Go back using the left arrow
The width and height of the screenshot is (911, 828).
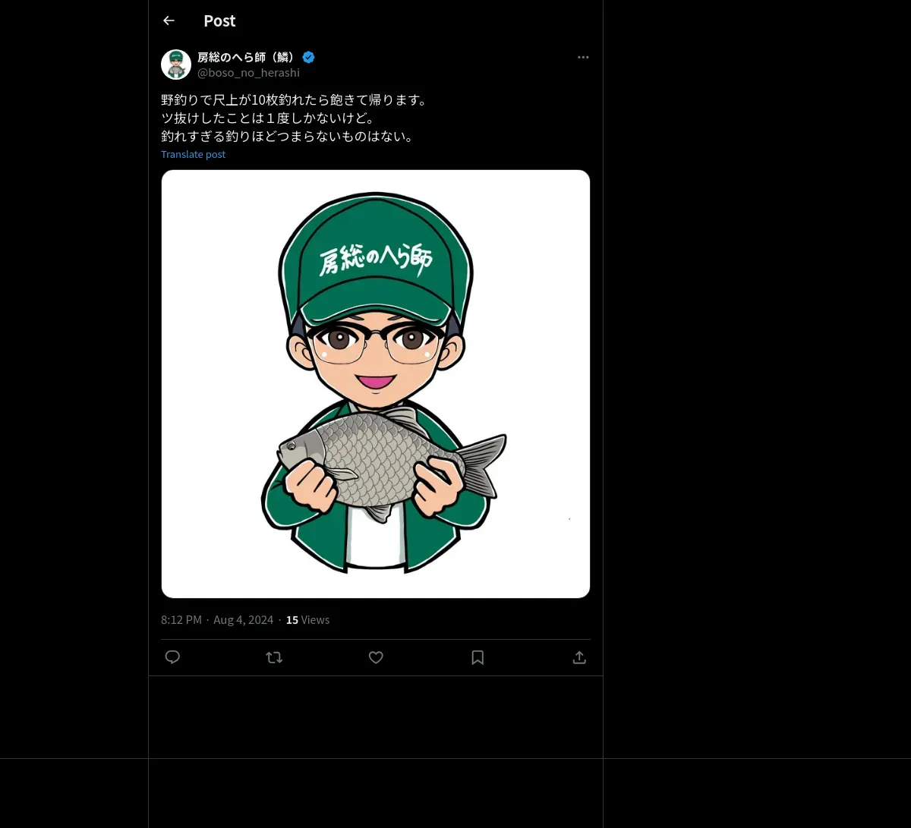click(169, 20)
